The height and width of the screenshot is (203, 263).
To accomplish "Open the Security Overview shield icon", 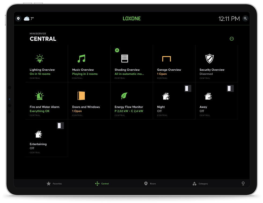I will click(x=210, y=59).
